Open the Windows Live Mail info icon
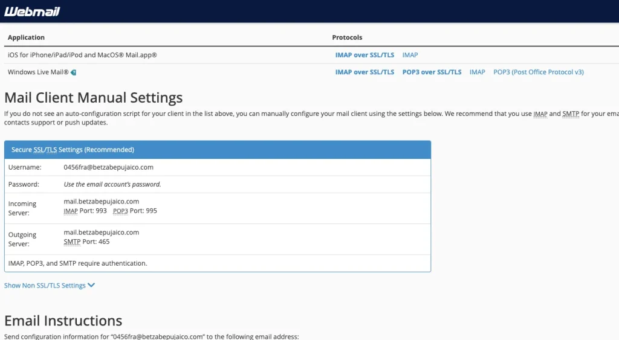Viewport: 619px width, 340px height. tap(73, 72)
